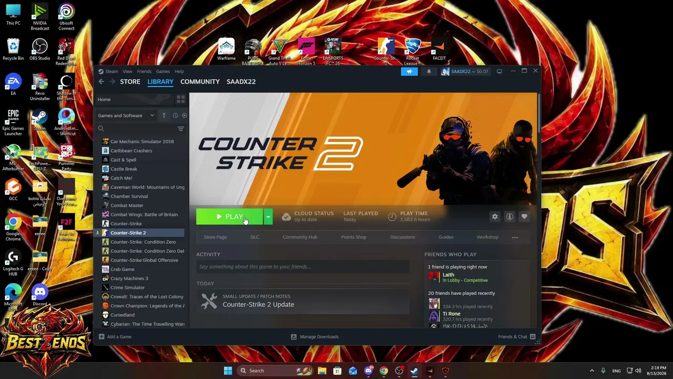Screen dimensions: 673x379
Task: Navigate back with the left arrow
Action: click(x=101, y=82)
